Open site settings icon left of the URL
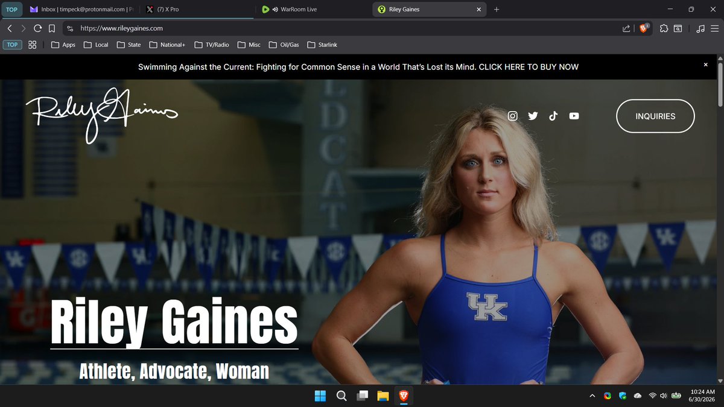 coord(70,28)
